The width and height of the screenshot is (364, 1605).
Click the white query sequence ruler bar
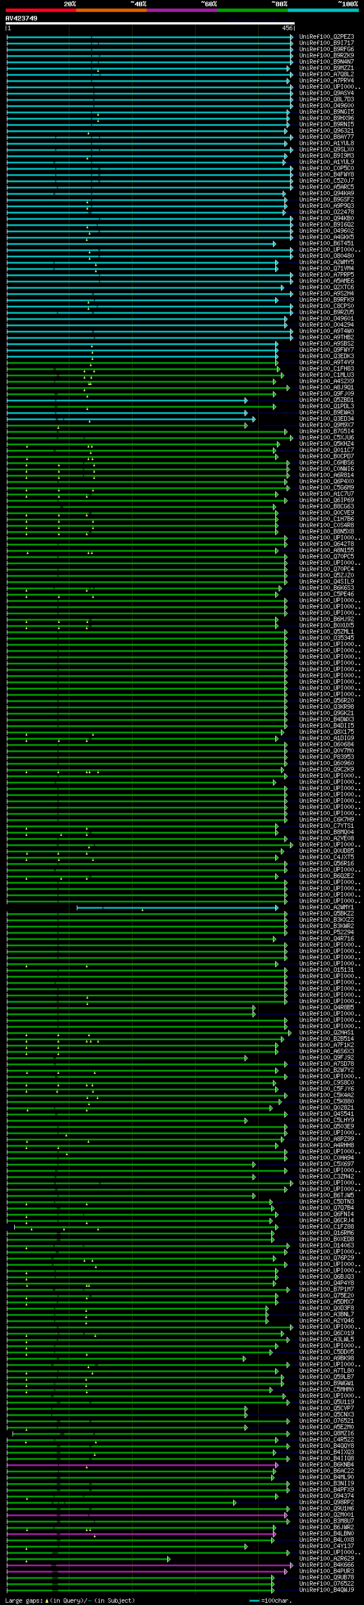pos(150,24)
